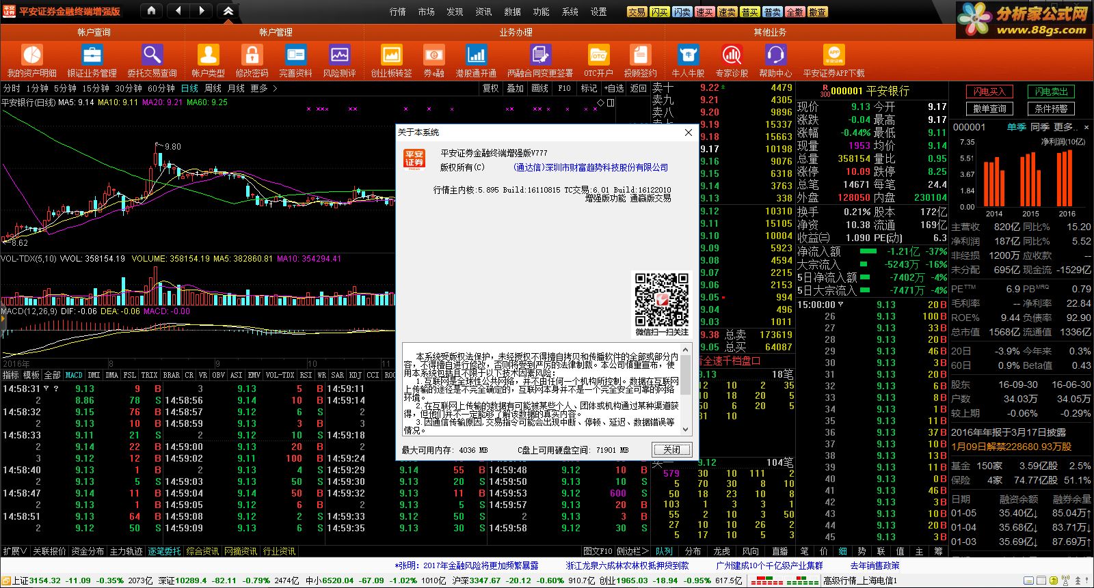Select KDJ indicator tab
This screenshot has width=1094, height=588.
[356, 375]
